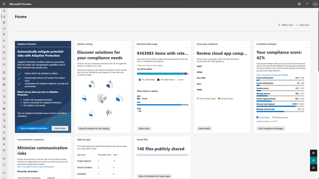Click the SPO label usage bar
Screen dimensions: 319x179
coord(159,105)
